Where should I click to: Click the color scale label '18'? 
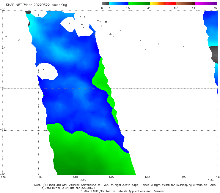tap(128, 8)
